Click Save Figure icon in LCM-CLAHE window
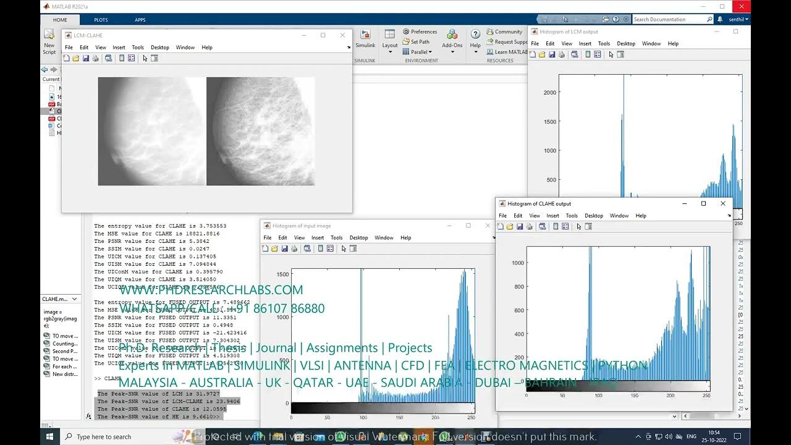The width and height of the screenshot is (791, 445). pos(85,58)
